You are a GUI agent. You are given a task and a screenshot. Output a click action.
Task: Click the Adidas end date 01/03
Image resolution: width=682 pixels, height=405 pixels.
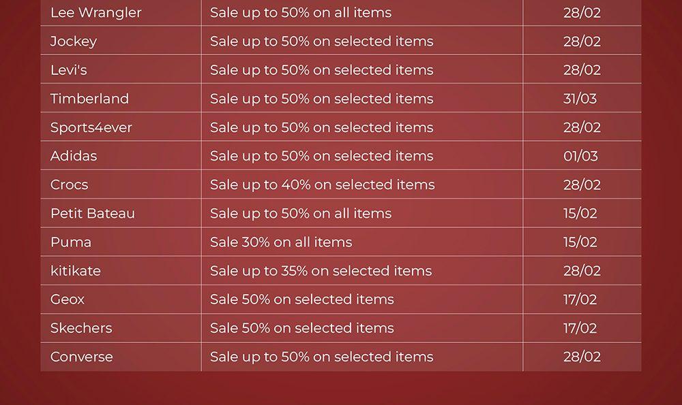tap(580, 156)
